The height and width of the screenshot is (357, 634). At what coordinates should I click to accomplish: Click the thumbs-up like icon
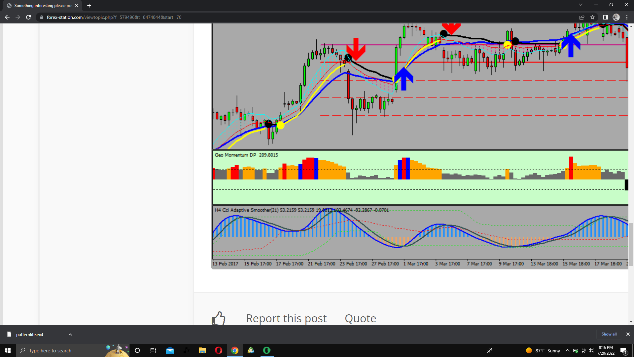coord(218,318)
